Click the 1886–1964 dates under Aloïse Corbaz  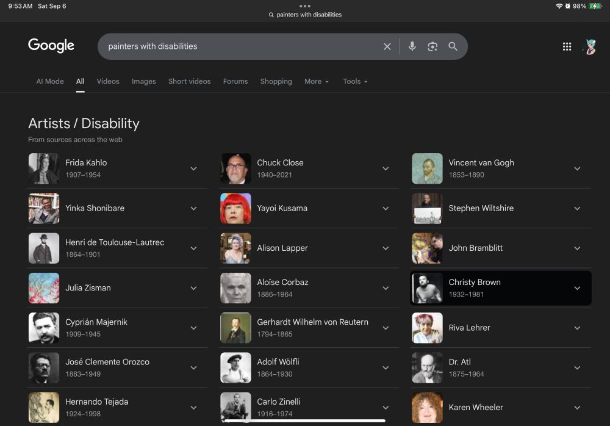point(274,294)
